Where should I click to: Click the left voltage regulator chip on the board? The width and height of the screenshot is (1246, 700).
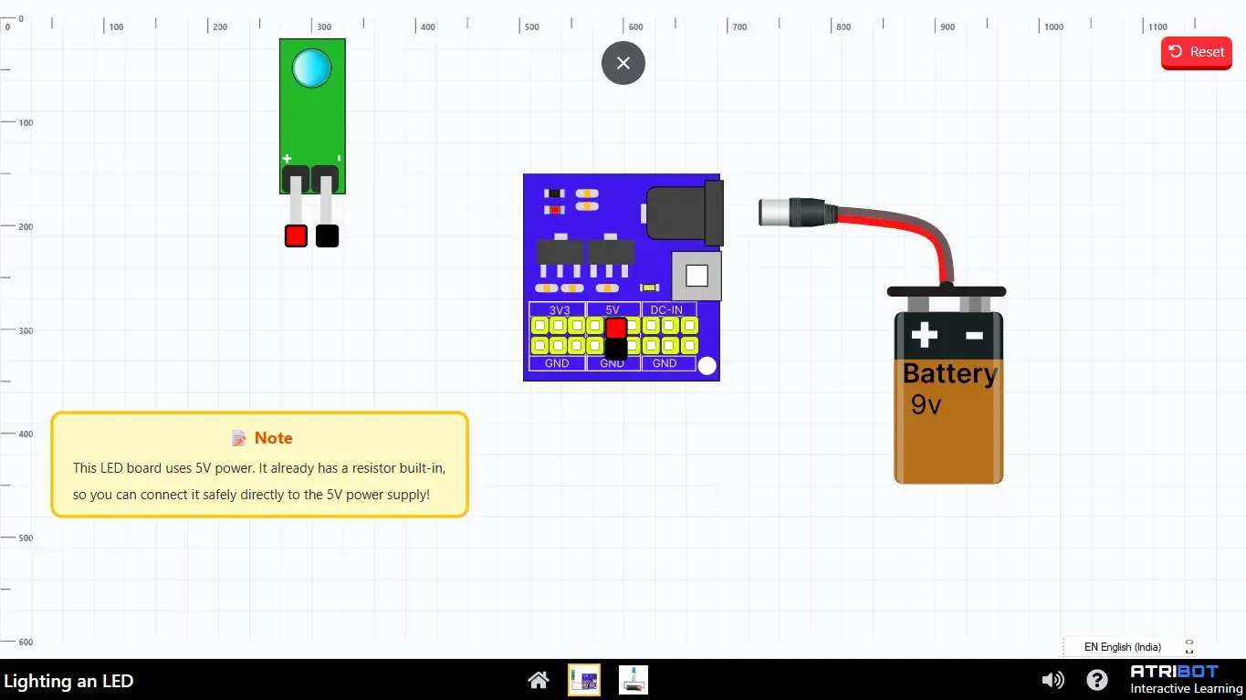(x=560, y=256)
